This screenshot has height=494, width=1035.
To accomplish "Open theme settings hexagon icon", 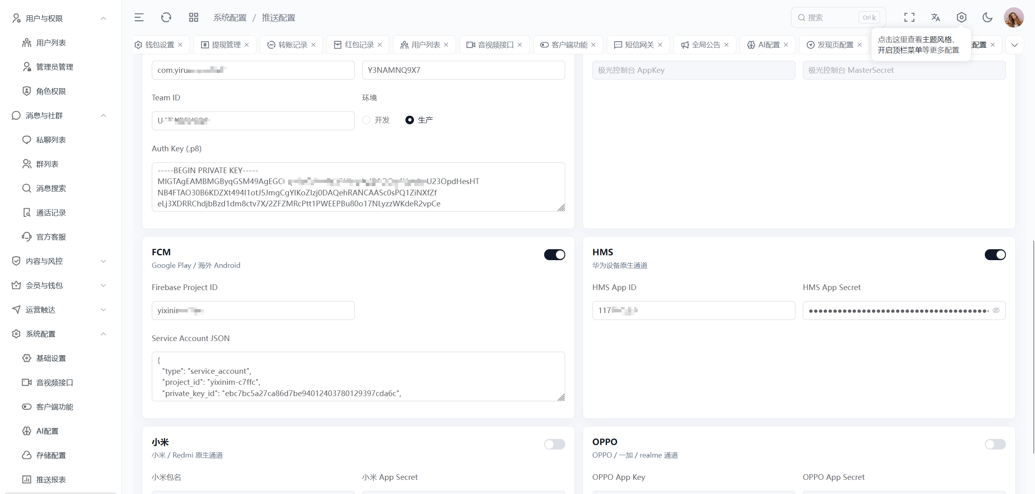I will tap(961, 17).
